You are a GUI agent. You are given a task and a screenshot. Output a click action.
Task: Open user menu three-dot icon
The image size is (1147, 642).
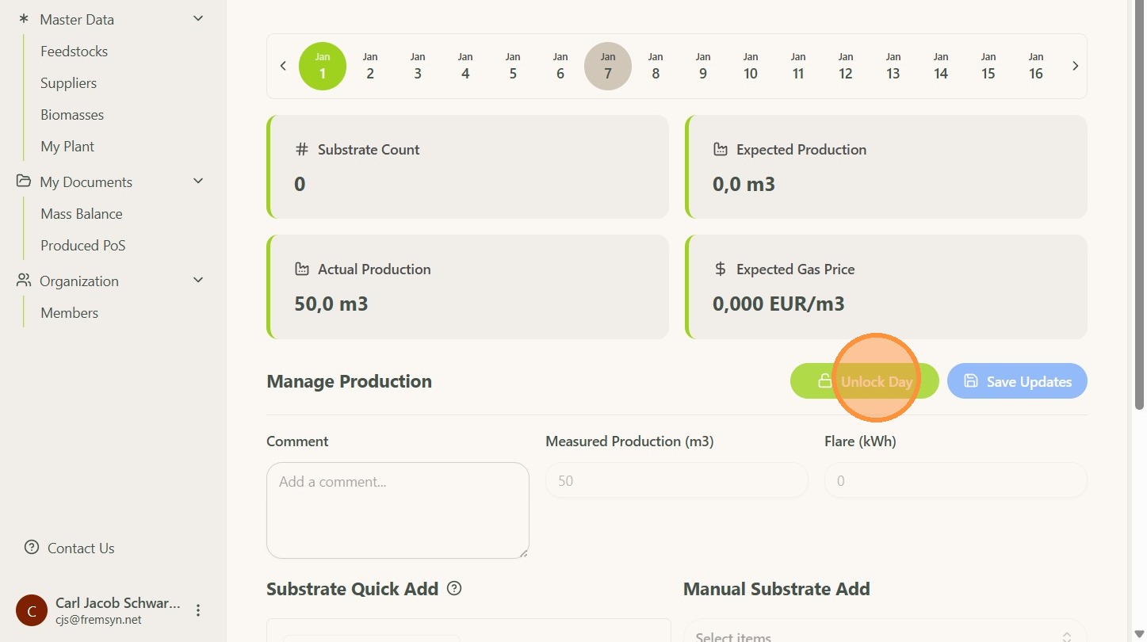198,610
